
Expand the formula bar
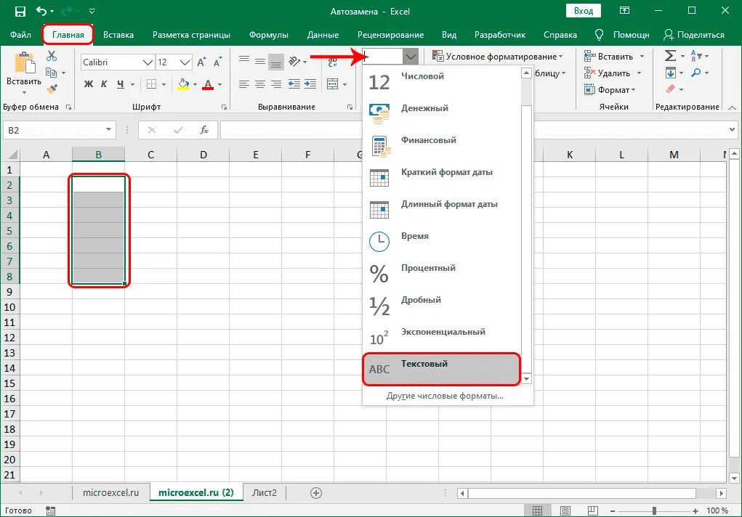732,129
